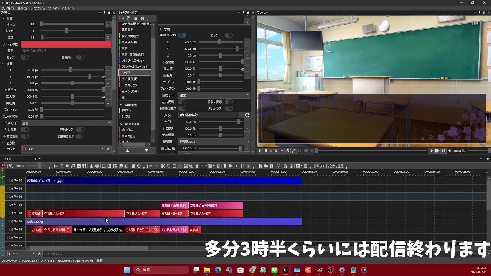Collapse the VOICEVOX character group

pos(121,124)
